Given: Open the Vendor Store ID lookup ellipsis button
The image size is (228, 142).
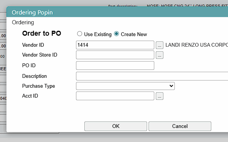Looking at the screenshot, I should point(160,55).
